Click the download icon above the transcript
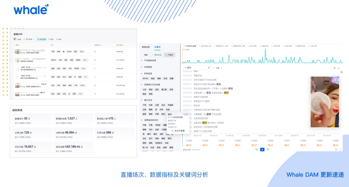 point(338,68)
